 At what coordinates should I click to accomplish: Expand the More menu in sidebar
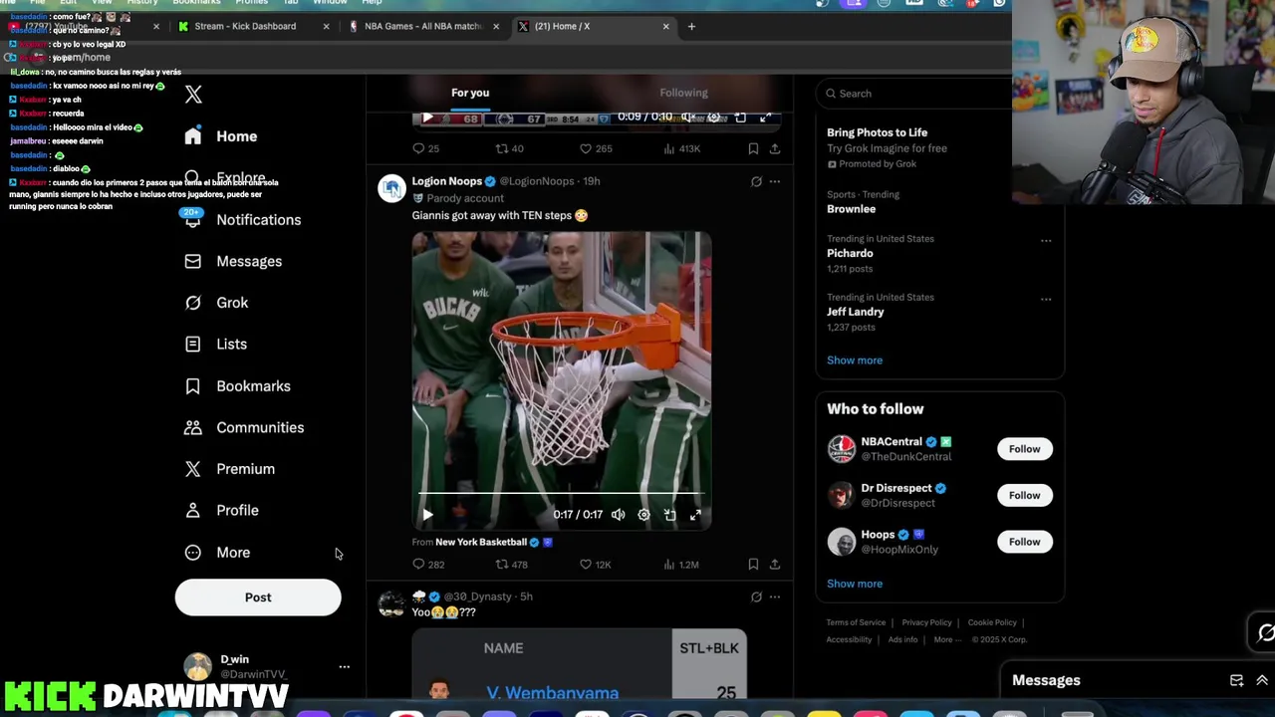pos(218,553)
